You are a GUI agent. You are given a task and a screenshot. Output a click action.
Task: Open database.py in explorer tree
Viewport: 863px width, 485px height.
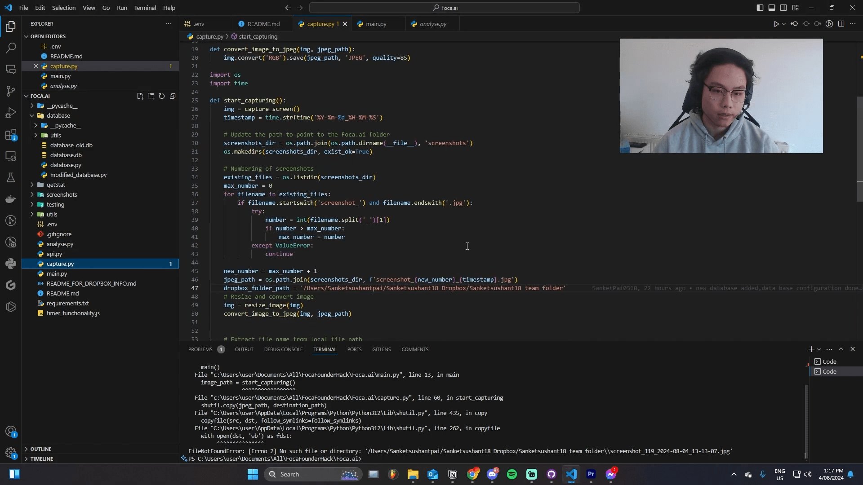pos(66,165)
